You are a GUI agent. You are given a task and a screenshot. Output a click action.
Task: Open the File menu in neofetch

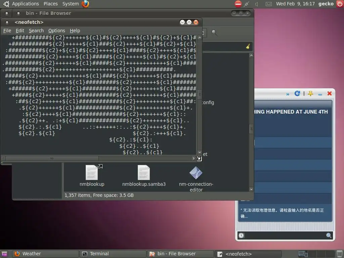click(x=7, y=31)
